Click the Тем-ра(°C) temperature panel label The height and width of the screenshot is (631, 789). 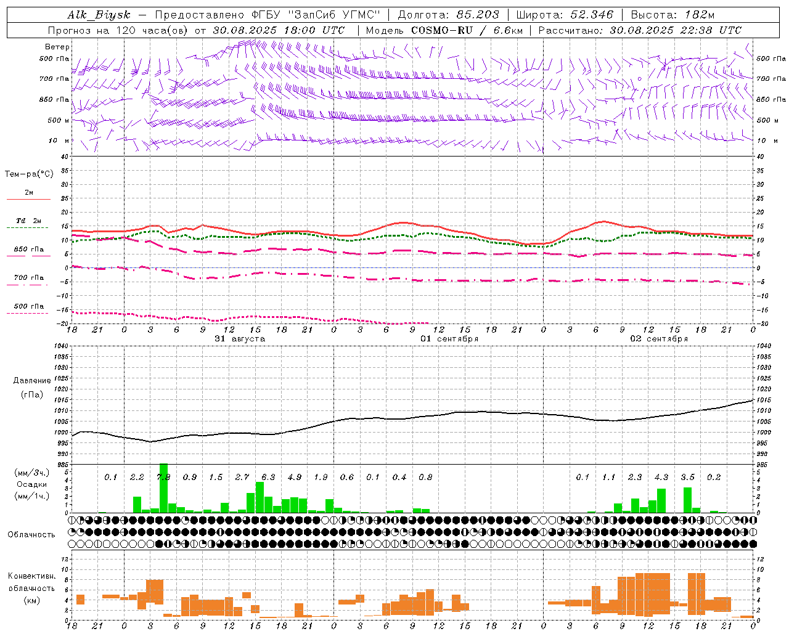(x=29, y=174)
